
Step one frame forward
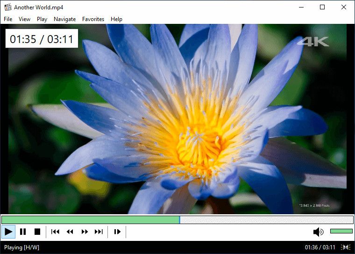pyautogui.click(x=117, y=232)
